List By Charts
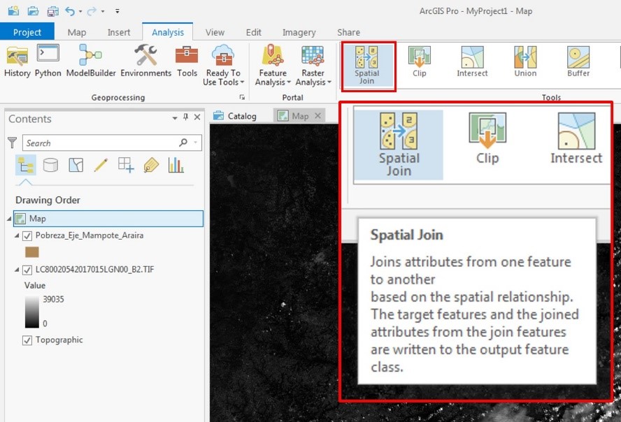 176,166
